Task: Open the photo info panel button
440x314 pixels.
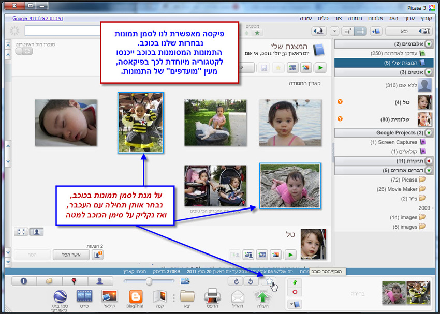Action: click(x=24, y=281)
